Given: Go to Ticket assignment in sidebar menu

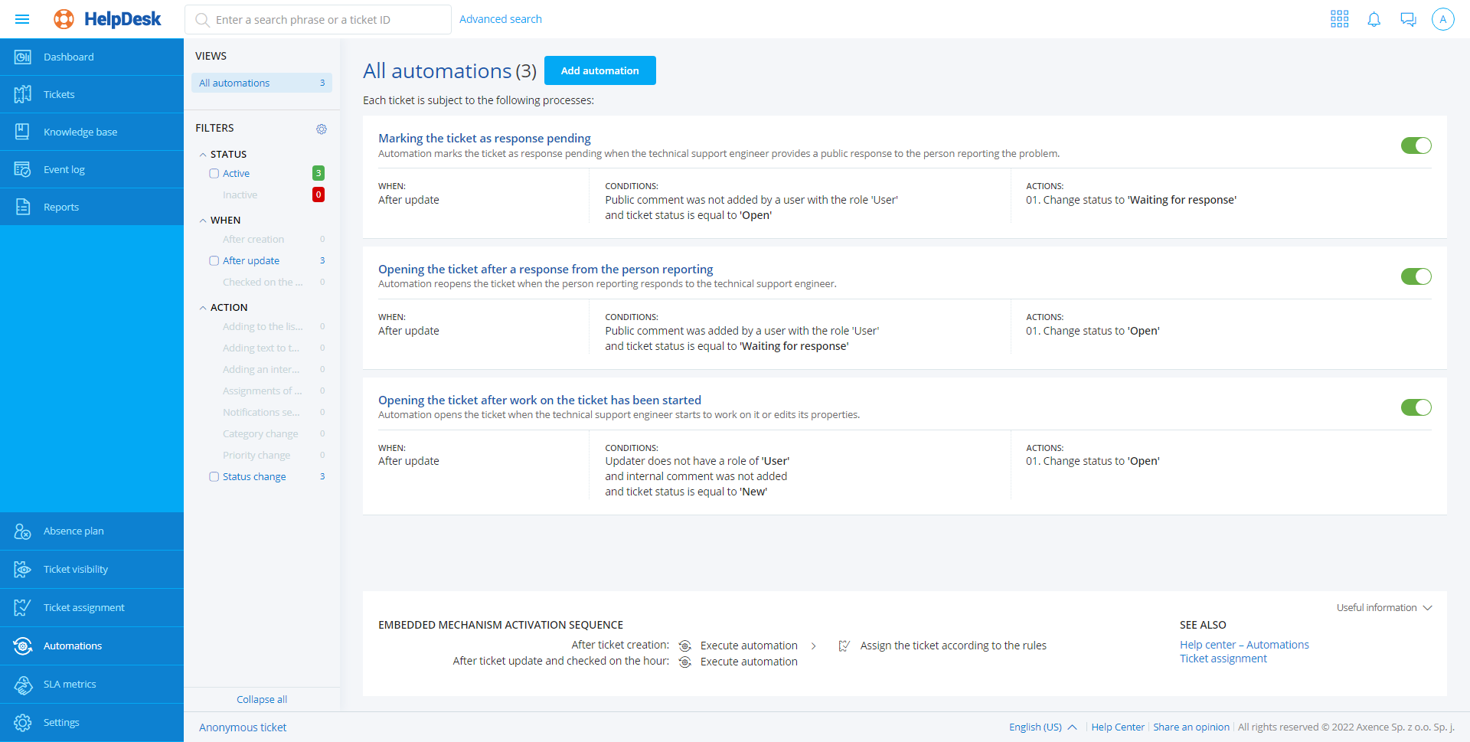Looking at the screenshot, I should tap(83, 607).
